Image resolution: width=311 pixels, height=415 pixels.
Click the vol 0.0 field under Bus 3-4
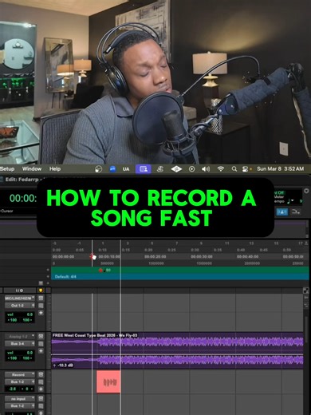tap(20, 353)
